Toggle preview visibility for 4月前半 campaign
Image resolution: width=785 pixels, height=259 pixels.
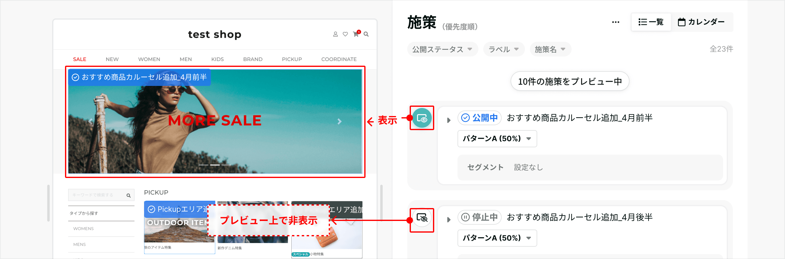[x=422, y=118]
